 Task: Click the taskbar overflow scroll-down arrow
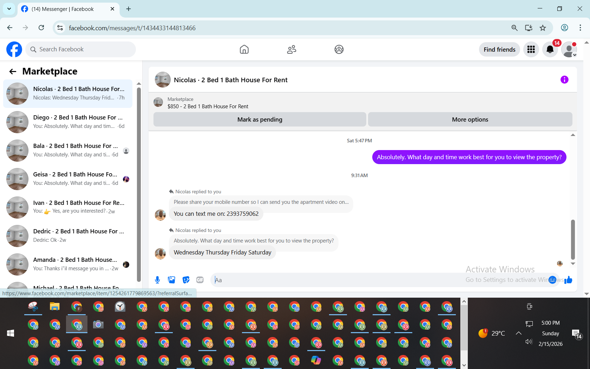pos(464,365)
